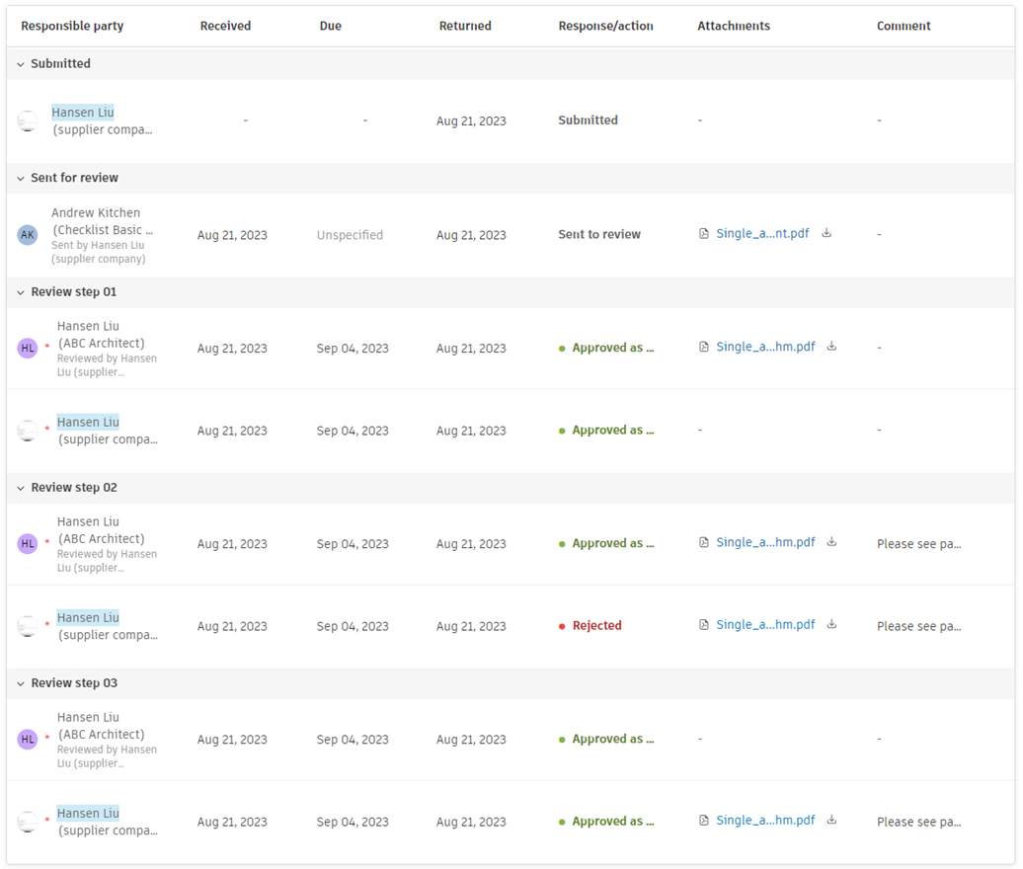The image size is (1023, 869).
Task: Click HL avatar in Review step 01
Action: click(28, 348)
